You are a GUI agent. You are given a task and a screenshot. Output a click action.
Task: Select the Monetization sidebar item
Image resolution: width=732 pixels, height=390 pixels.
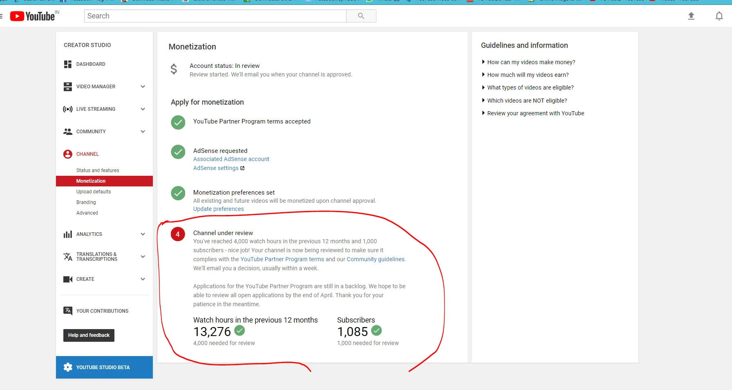[104, 181]
